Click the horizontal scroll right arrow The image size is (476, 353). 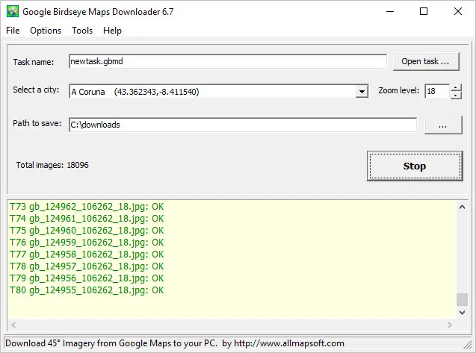coord(450,325)
